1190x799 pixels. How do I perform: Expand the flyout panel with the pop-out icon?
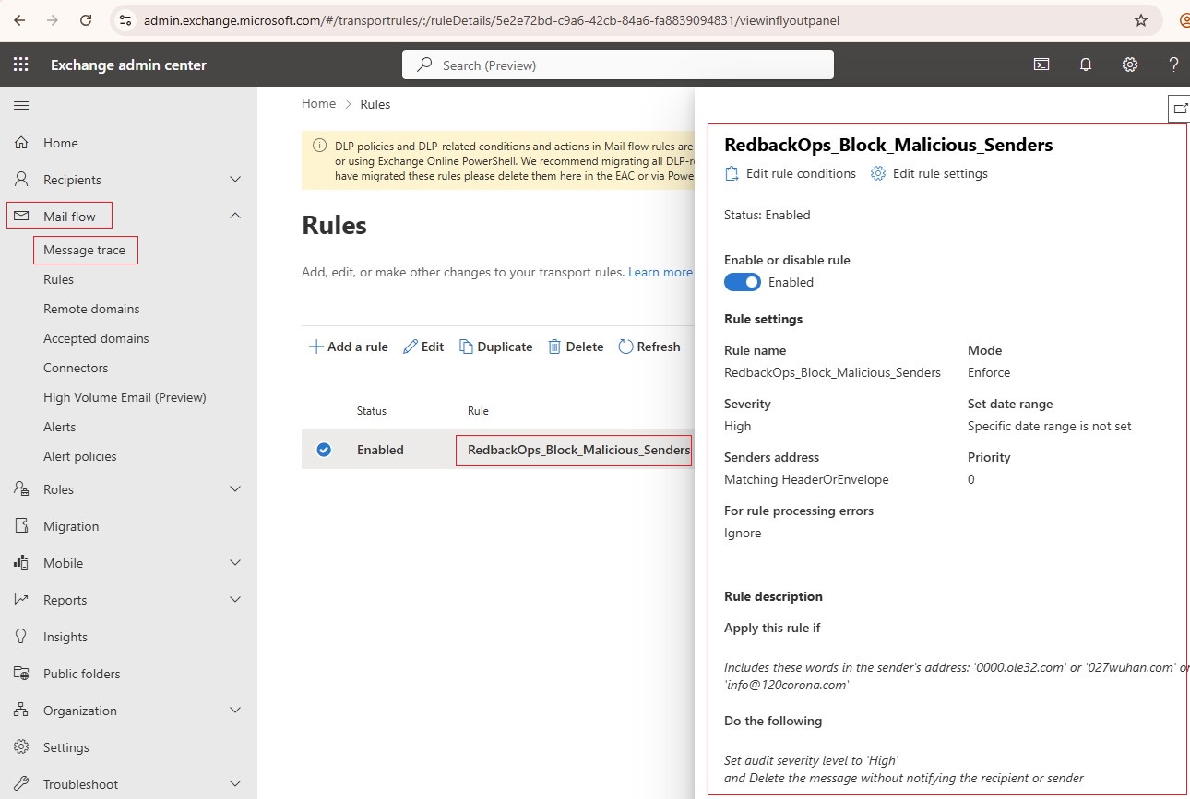coord(1180,108)
